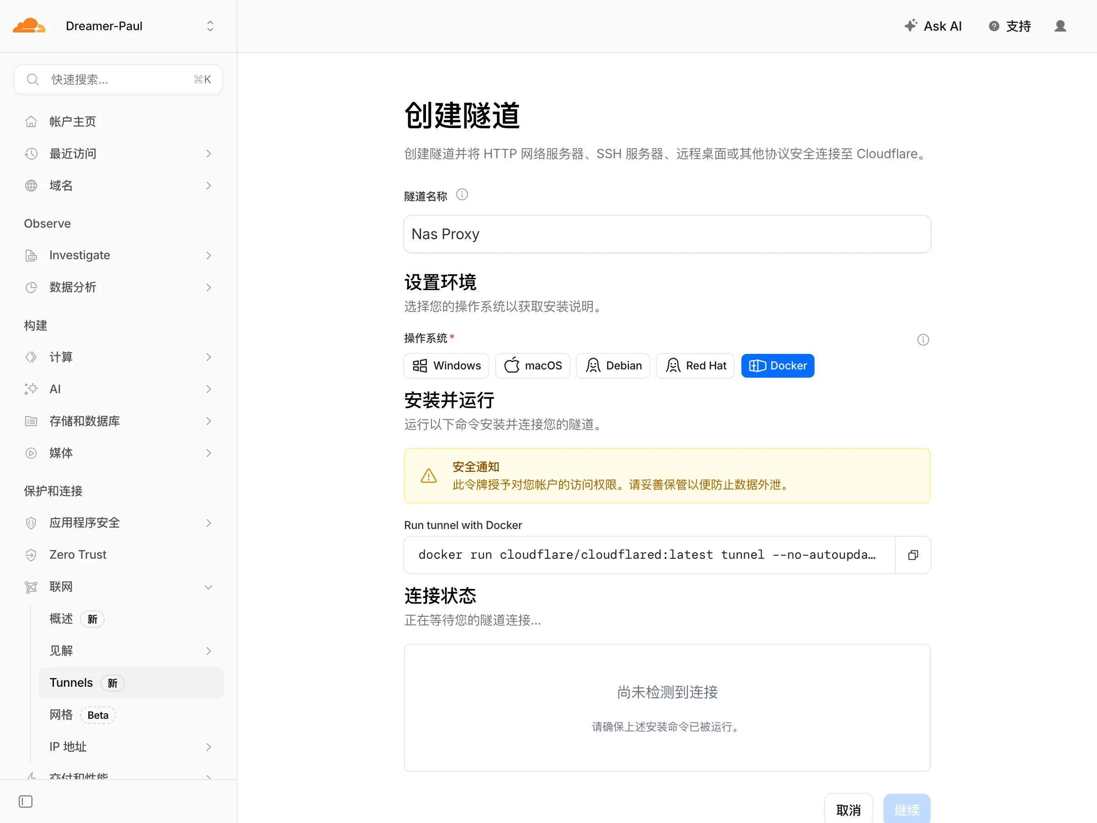Select the Red Hat operating system

click(x=695, y=366)
